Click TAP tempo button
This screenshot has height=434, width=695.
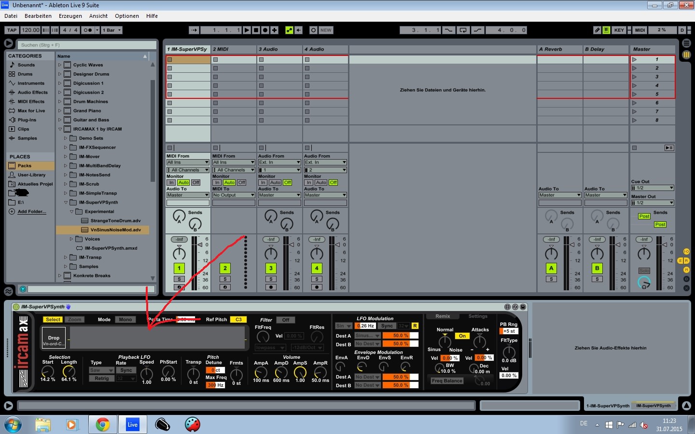click(x=12, y=30)
